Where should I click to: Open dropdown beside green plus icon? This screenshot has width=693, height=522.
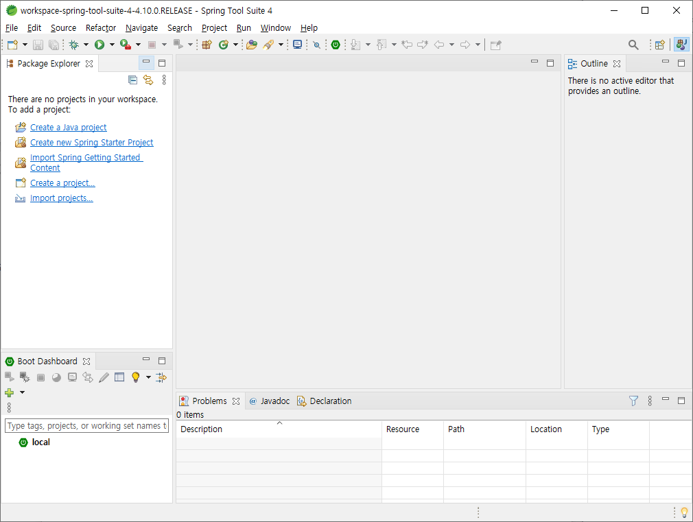coord(22,392)
